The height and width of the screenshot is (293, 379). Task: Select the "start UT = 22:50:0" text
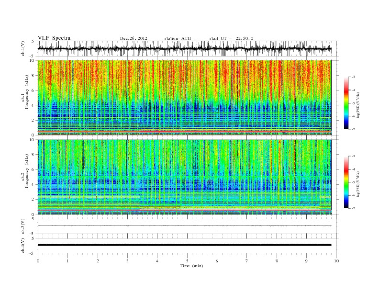pyautogui.click(x=231, y=38)
